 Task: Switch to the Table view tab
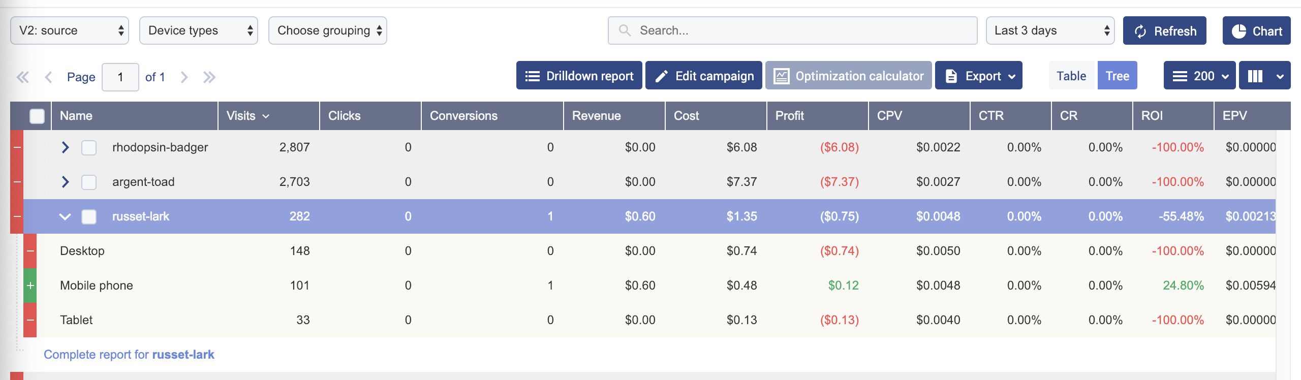pos(1071,76)
